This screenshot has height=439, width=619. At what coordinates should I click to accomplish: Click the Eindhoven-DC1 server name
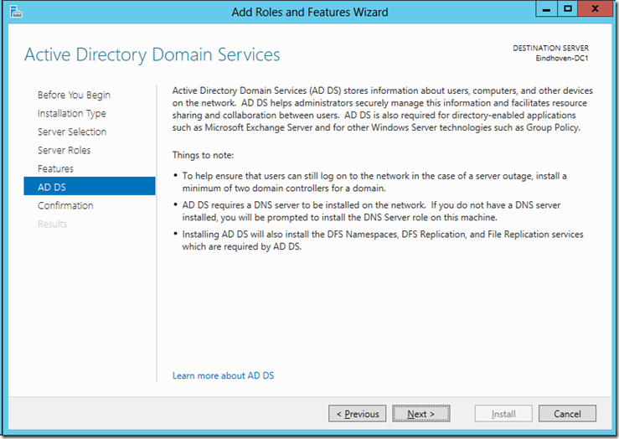point(562,59)
